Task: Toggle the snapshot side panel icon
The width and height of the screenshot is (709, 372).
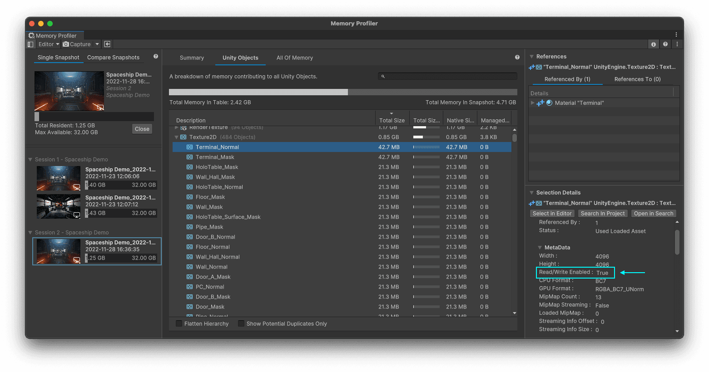Action: (30, 44)
